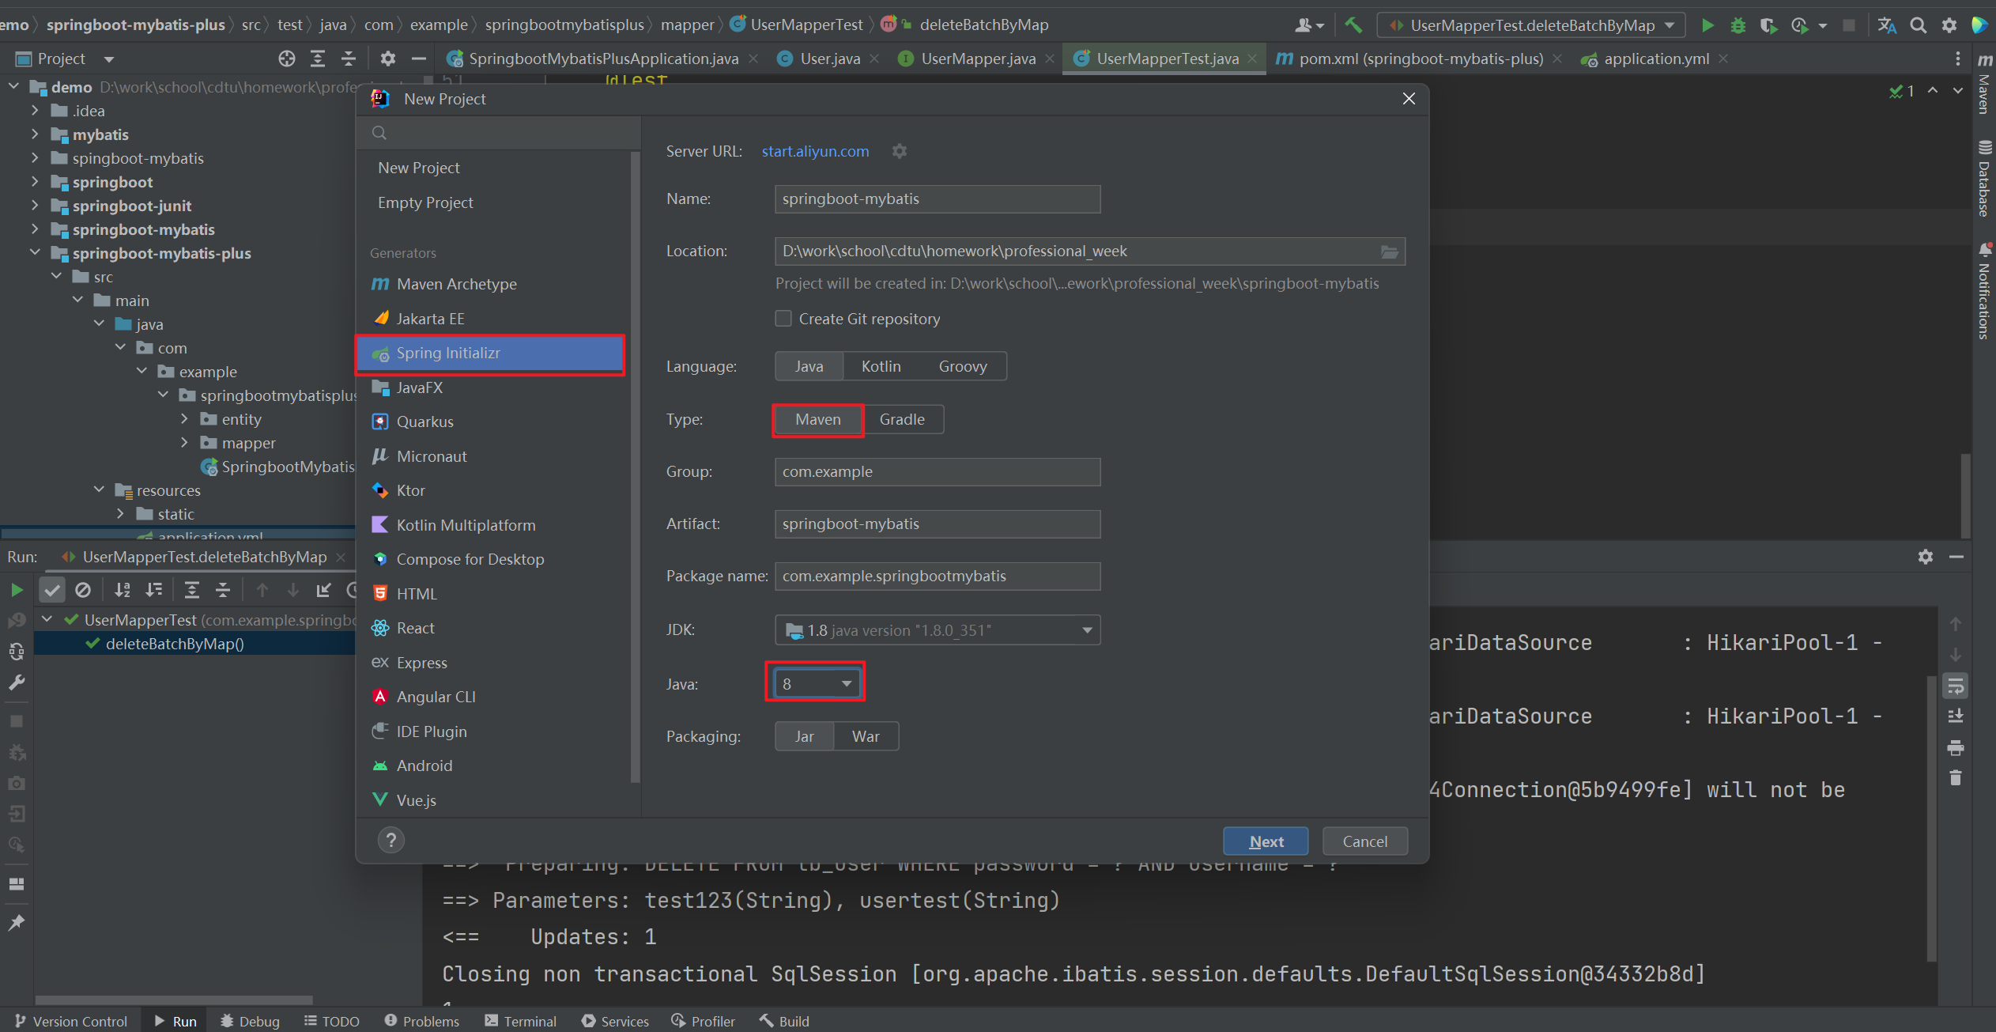Collapse UserMapperTest node in Run tree
Image resolution: width=1996 pixels, height=1032 pixels.
[47, 620]
